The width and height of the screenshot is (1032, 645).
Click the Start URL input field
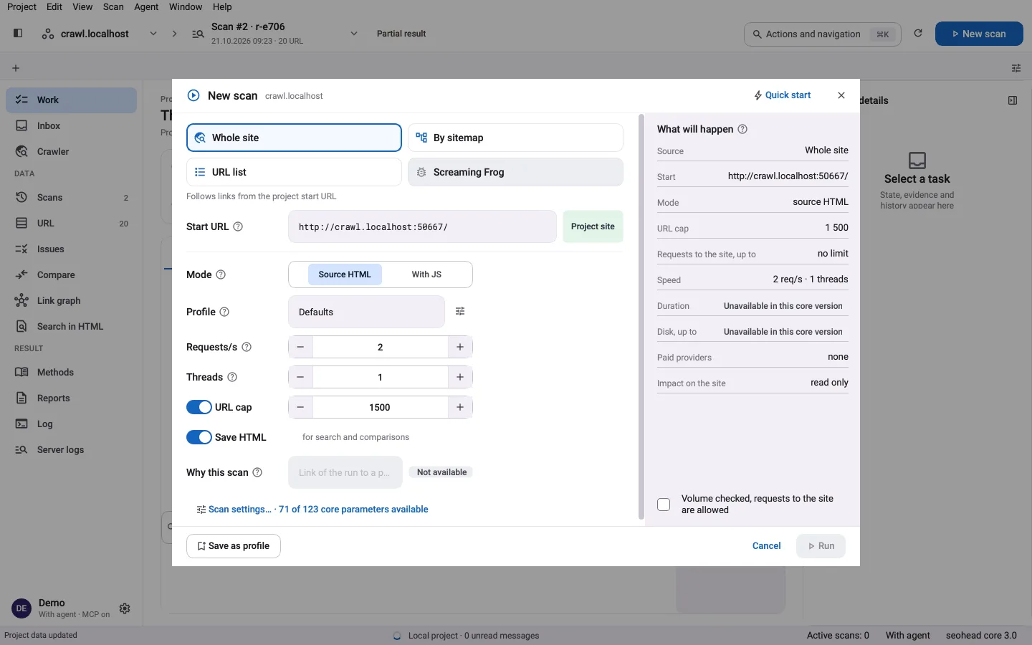click(x=422, y=226)
